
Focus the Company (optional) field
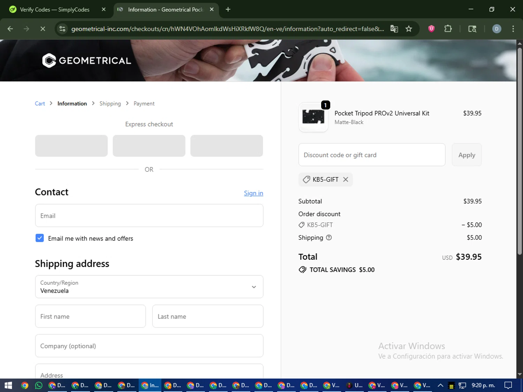tap(149, 346)
